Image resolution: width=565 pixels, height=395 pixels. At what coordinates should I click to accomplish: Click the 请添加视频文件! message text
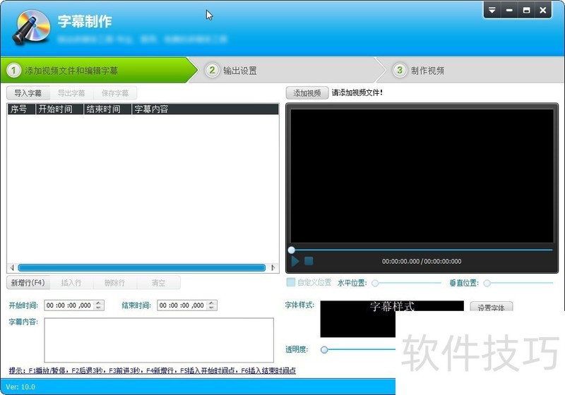point(357,92)
